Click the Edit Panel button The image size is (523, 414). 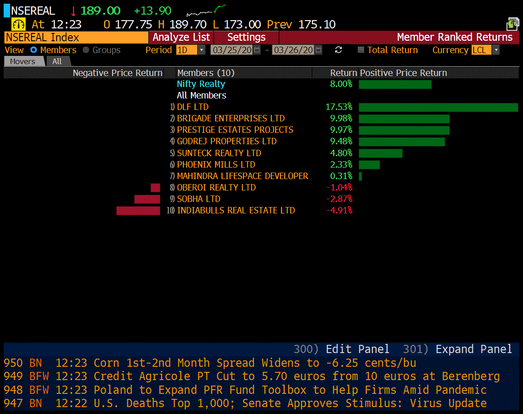click(357, 349)
